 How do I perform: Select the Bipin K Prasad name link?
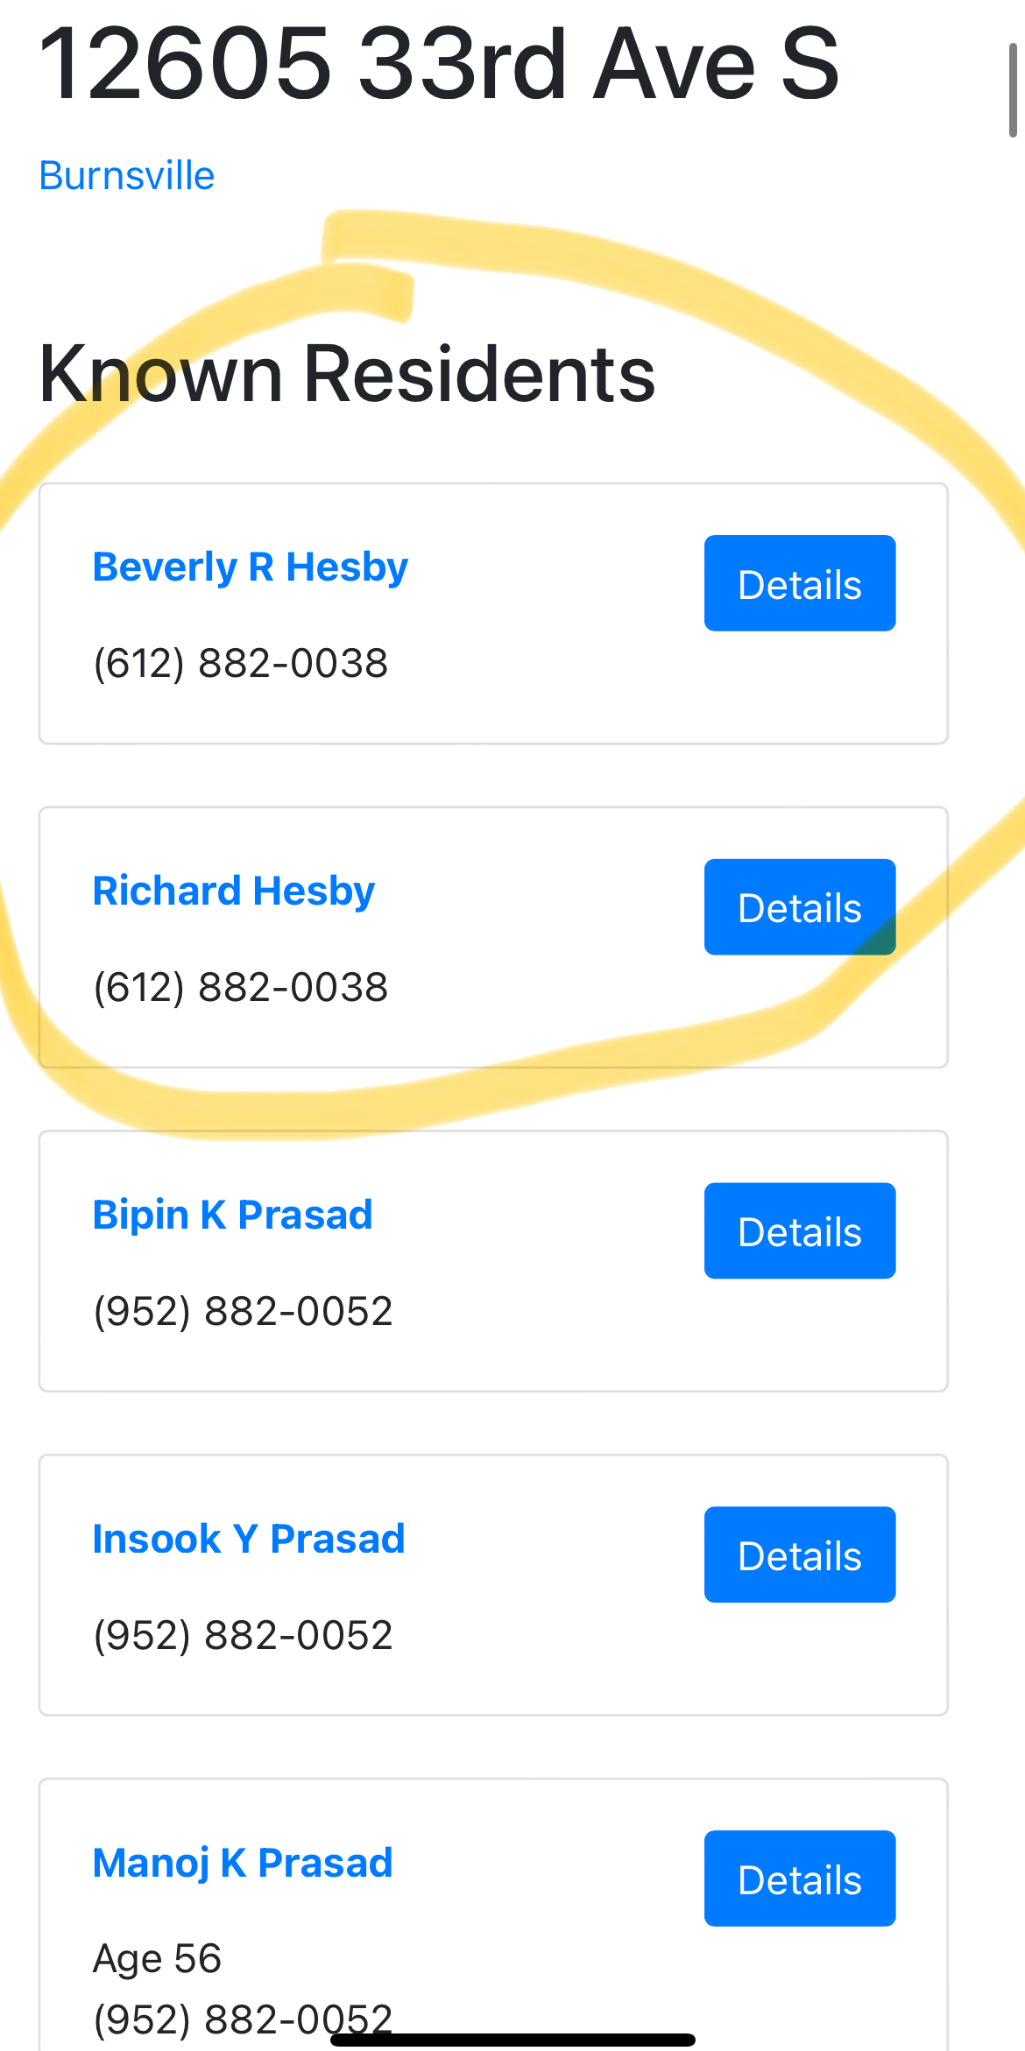tap(233, 1216)
